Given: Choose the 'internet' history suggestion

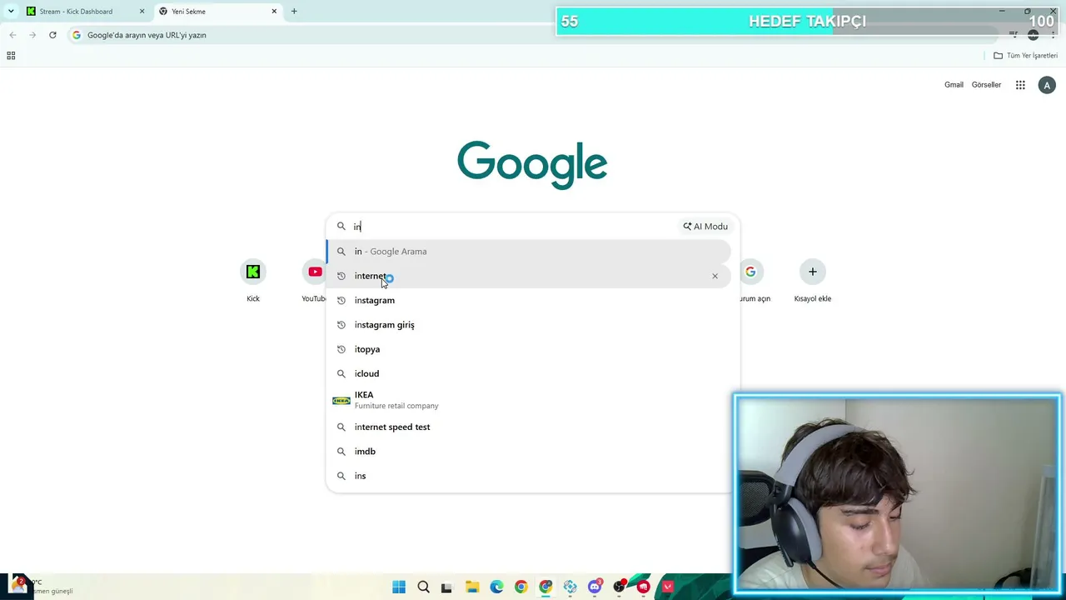Looking at the screenshot, I should coord(529,276).
